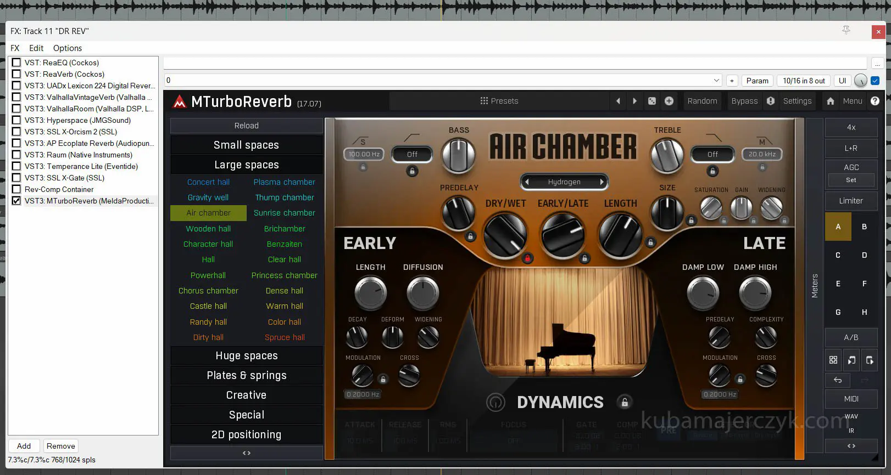This screenshot has width=891, height=475.
Task: Click the undo arrow in right panel
Action: click(x=838, y=380)
